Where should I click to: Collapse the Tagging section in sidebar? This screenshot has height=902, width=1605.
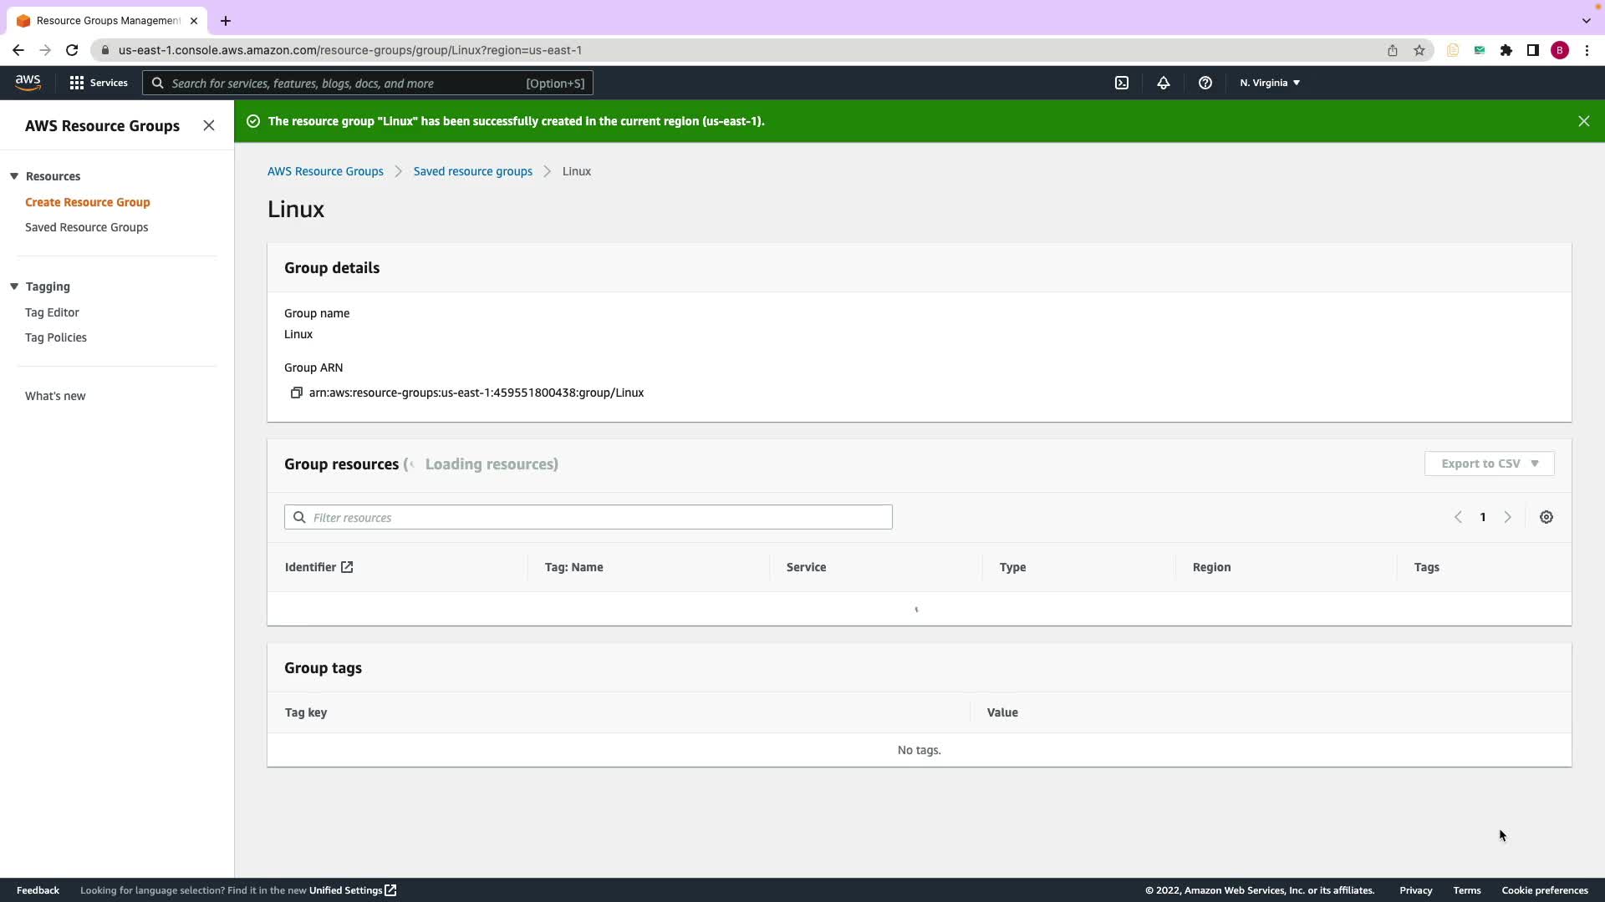[x=14, y=286]
